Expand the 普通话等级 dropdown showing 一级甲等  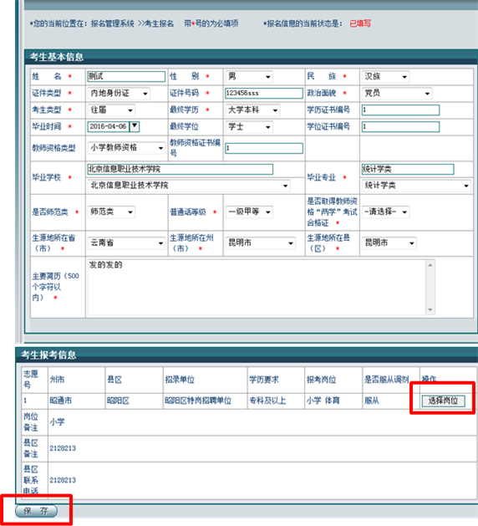pos(249,212)
